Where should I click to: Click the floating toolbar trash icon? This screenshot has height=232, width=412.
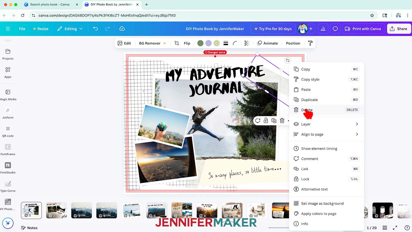(282, 121)
